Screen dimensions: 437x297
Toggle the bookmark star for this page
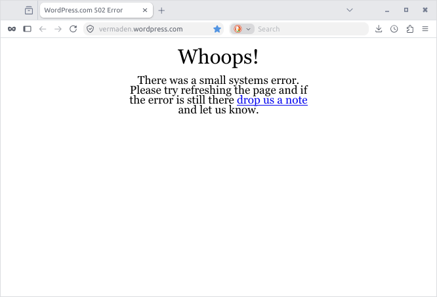coord(217,29)
